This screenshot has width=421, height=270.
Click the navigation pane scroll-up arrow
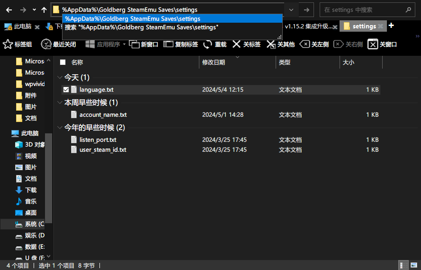pyautogui.click(x=48, y=61)
